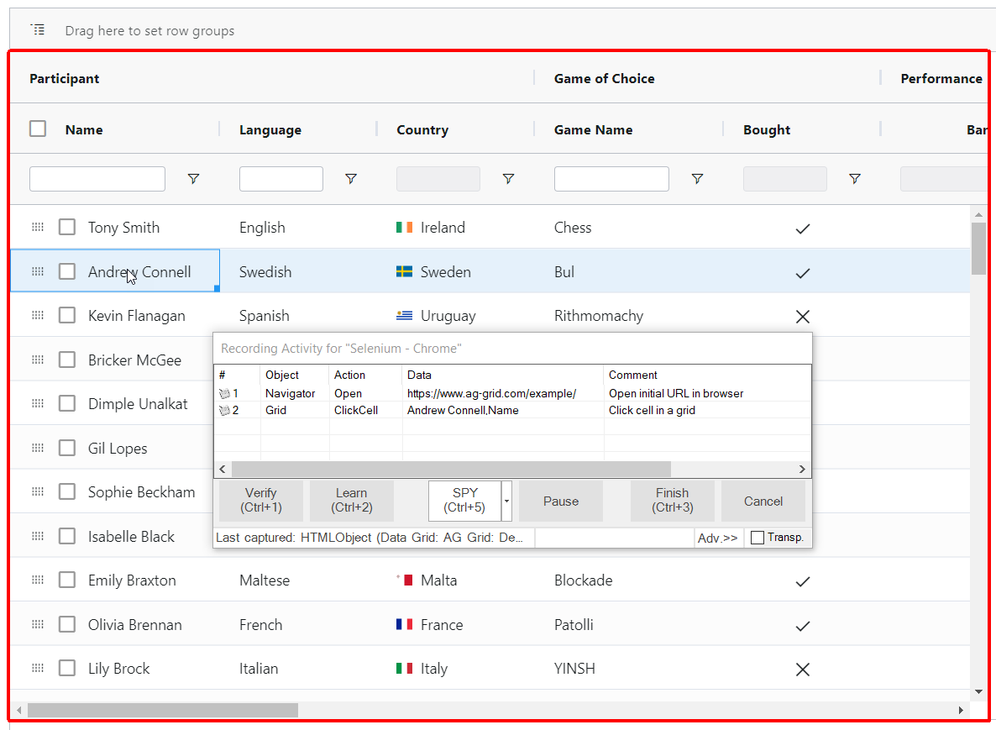This screenshot has height=730, width=996.
Task: Open the Name column filter funnel
Action: [194, 178]
